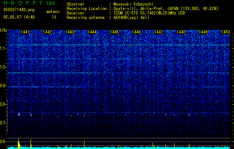Click the HROFFT 1.0.0 title text
This screenshot has height=149, width=234.
pyautogui.click(x=29, y=3)
